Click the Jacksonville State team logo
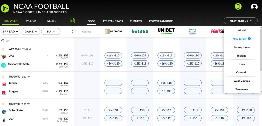This screenshot has width=262, height=126. click(x=3, y=65)
